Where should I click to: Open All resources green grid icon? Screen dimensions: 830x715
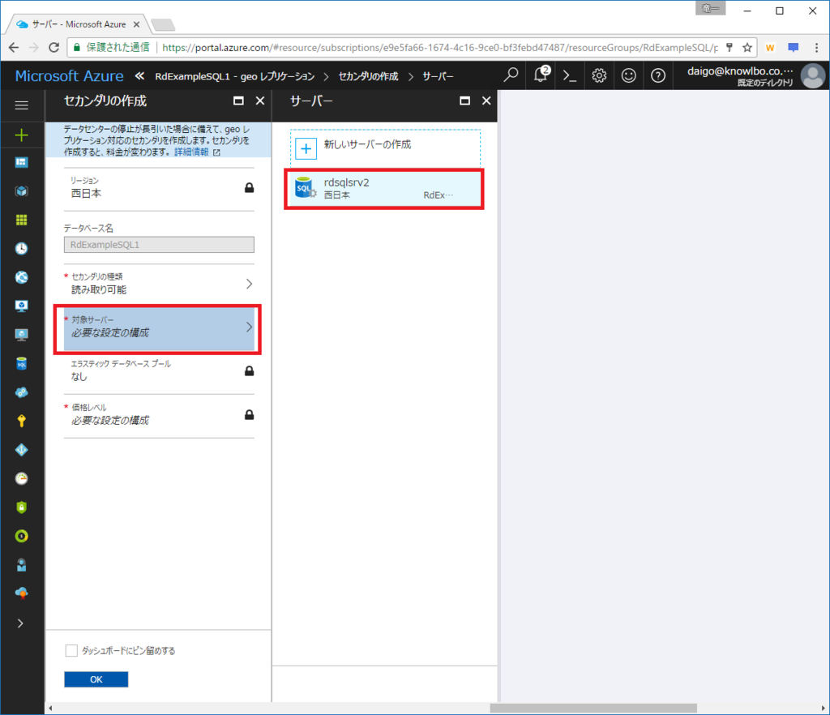[22, 220]
